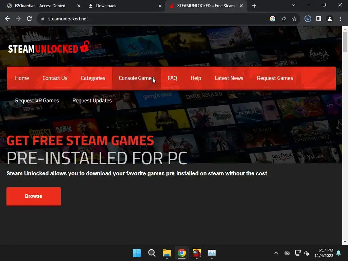
Task: Open Console Games menu item
Action: (136, 78)
